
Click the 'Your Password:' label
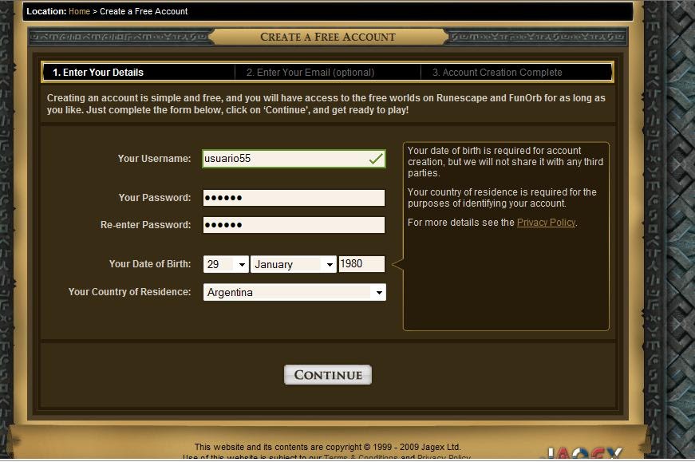154,198
